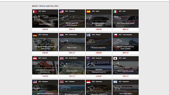The image size is (169, 95).
Task: Click the Germany flag icon
Action: [35, 35]
